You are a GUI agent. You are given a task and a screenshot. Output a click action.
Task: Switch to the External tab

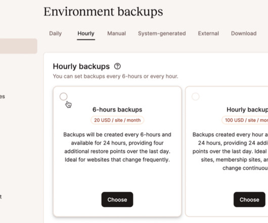click(x=208, y=33)
